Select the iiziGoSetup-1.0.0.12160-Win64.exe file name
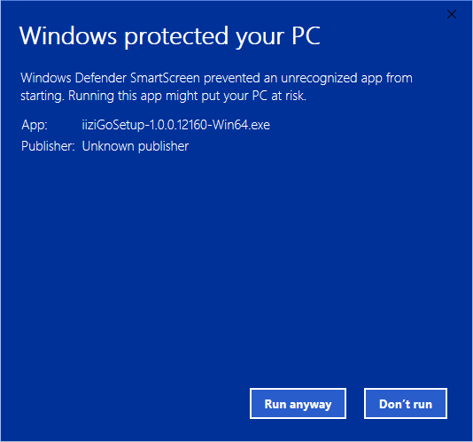The height and width of the screenshot is (442, 473). coord(176,125)
